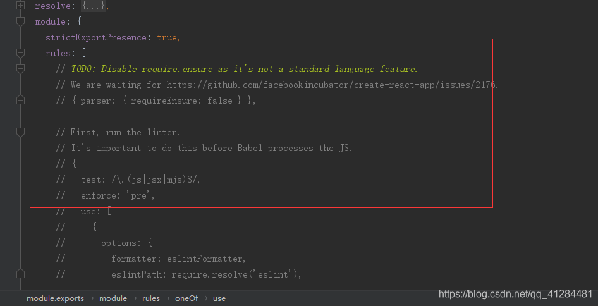Click the commented eslintPath: require.resolve('eslint') line
Viewport: 598px width, 306px height.
click(178, 275)
